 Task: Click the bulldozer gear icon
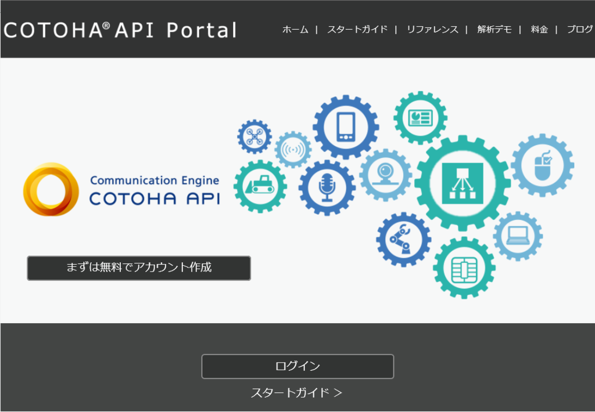pyautogui.click(x=260, y=186)
